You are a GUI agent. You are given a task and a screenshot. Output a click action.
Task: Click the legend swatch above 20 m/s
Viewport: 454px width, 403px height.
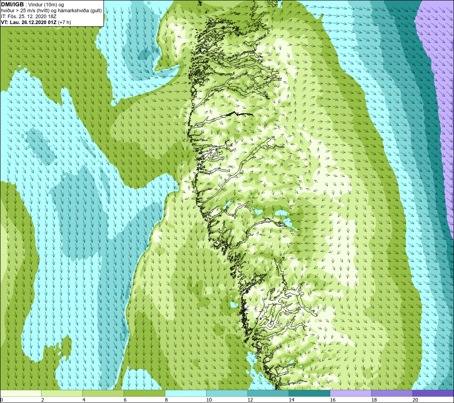433,393
